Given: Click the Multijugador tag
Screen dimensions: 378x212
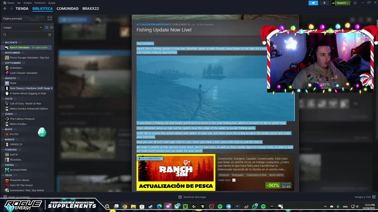Looking at the screenshot, I should pos(238,175).
